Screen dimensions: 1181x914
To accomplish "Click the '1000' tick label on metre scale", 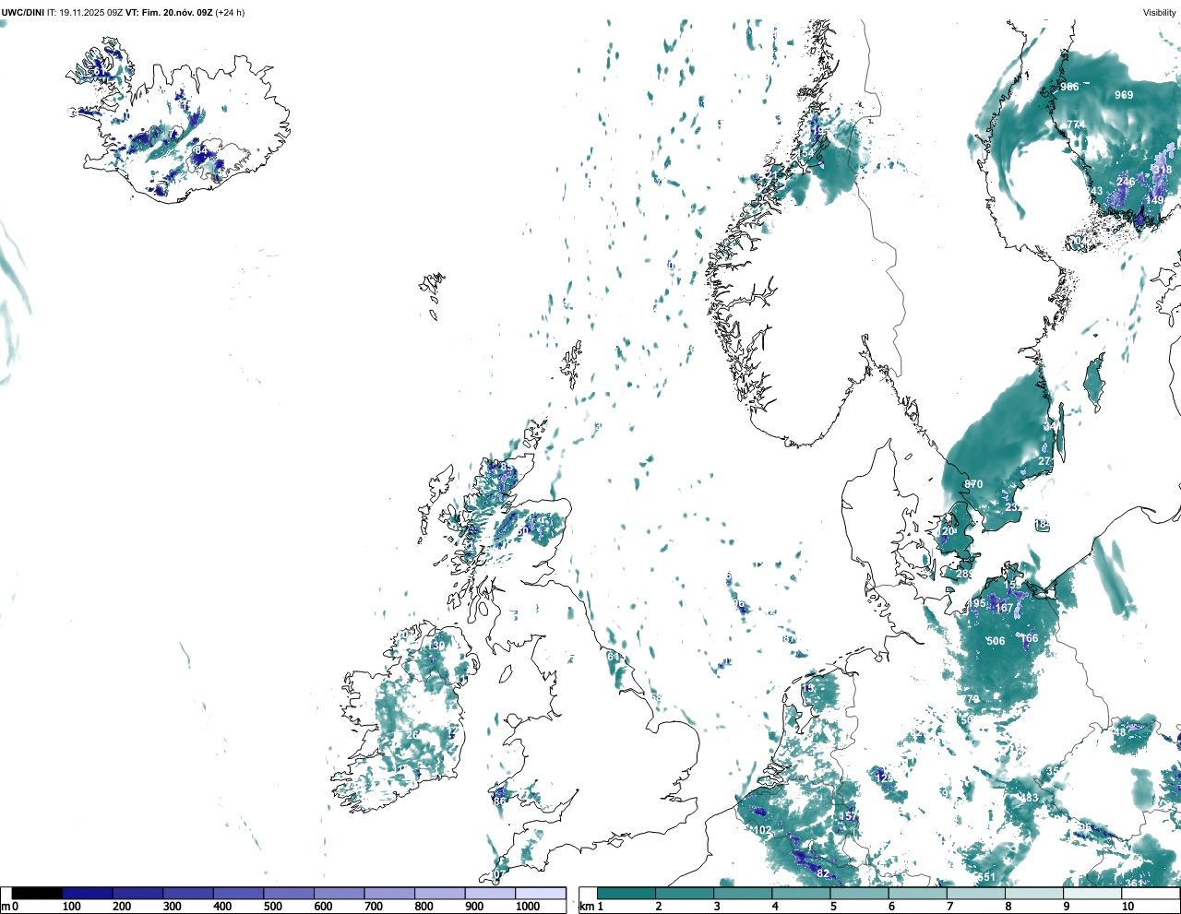I will 528,907.
